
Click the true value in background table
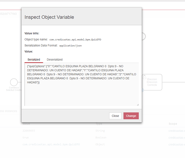tap(26, 137)
